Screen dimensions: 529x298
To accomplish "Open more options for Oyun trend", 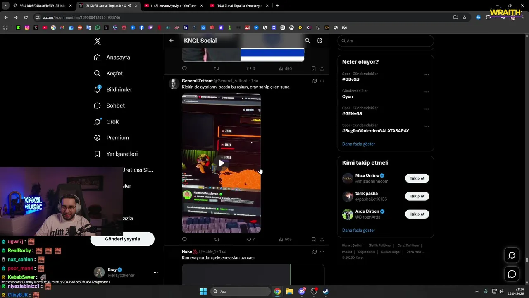I will pyautogui.click(x=427, y=92).
